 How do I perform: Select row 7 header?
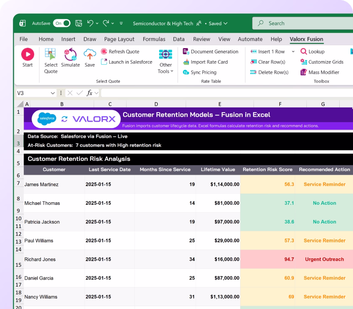(18, 183)
